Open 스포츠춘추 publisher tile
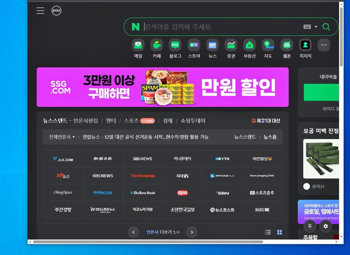 262,193
